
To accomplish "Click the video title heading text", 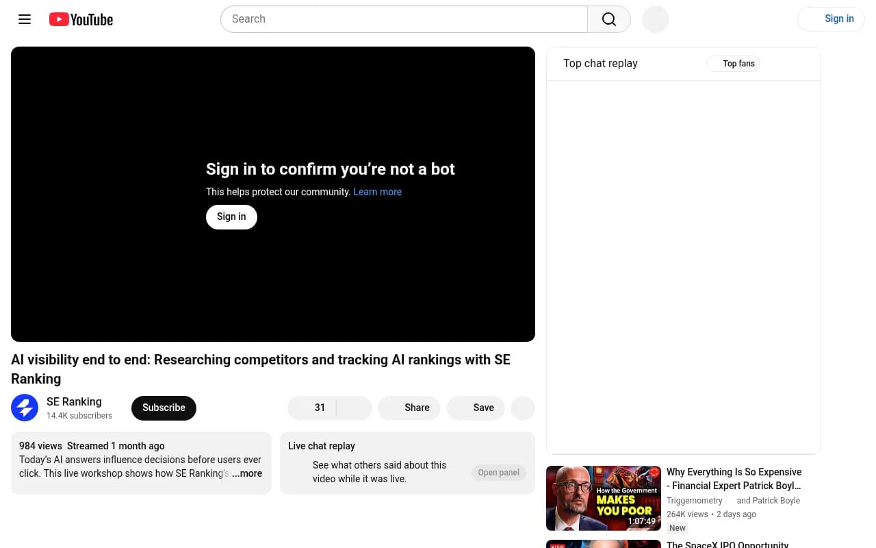I will pyautogui.click(x=261, y=369).
